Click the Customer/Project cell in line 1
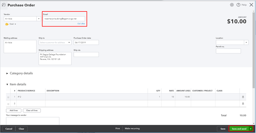 [x=203, y=97]
